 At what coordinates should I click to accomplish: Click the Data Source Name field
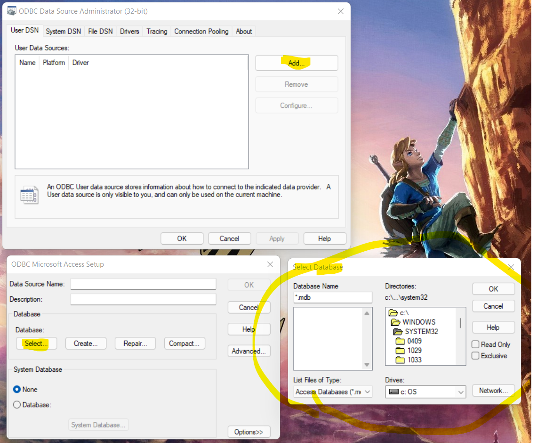pyautogui.click(x=143, y=284)
